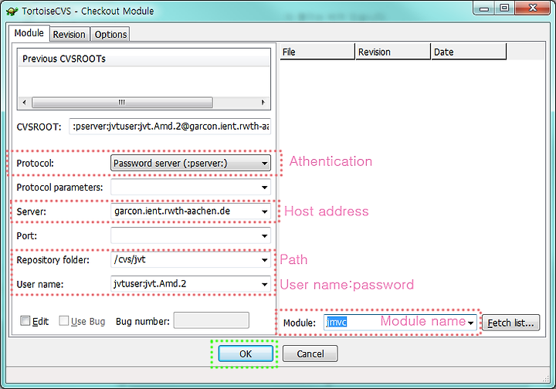The width and height of the screenshot is (556, 389).
Task: Maximize the Checkout Module window
Action: point(504,8)
